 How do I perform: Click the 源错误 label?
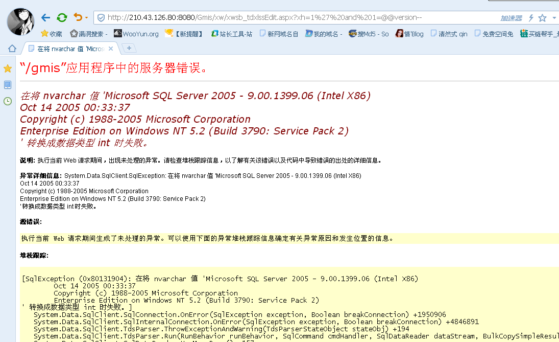31,222
